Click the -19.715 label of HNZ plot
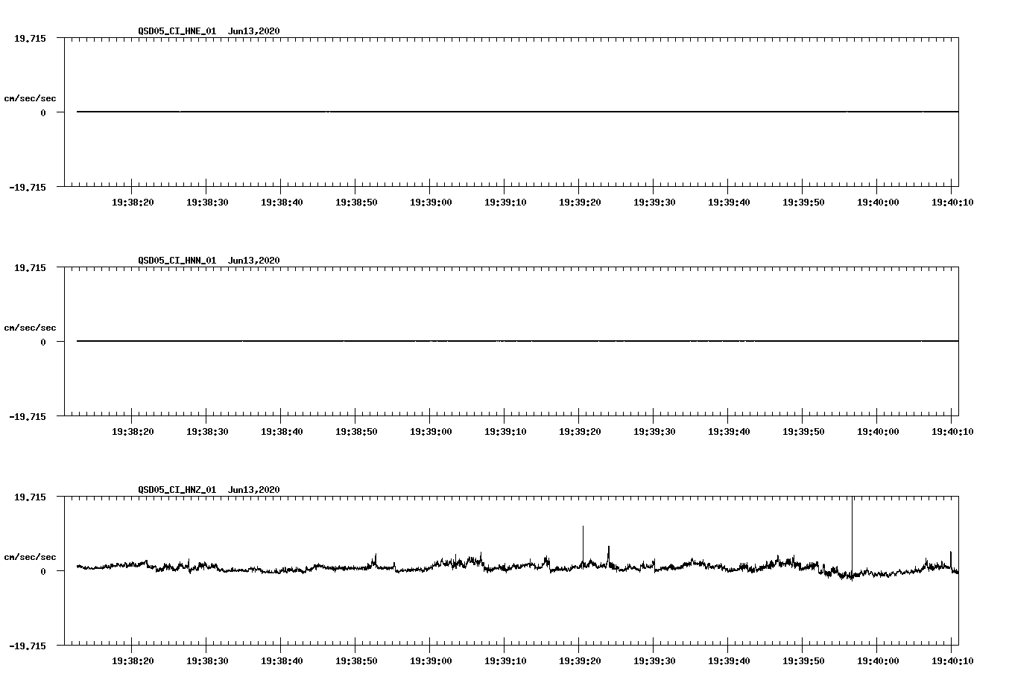Screen dimensions: 1012x688 [27, 646]
